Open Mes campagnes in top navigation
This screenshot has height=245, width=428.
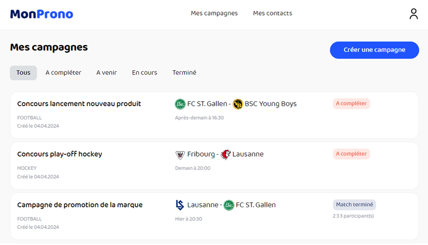pos(214,13)
